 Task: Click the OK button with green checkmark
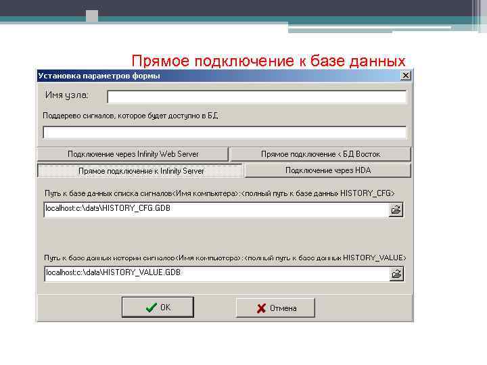point(158,308)
